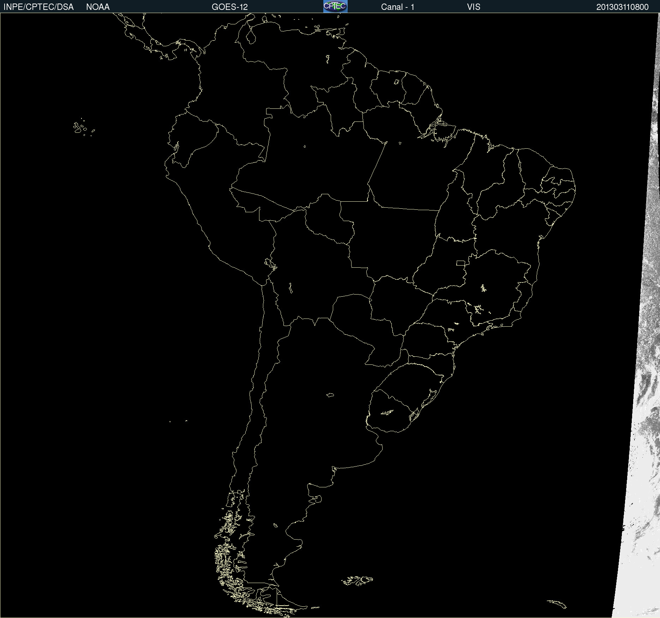Click the NOAA label in header
Screen dimensions: 660x618
coord(98,7)
